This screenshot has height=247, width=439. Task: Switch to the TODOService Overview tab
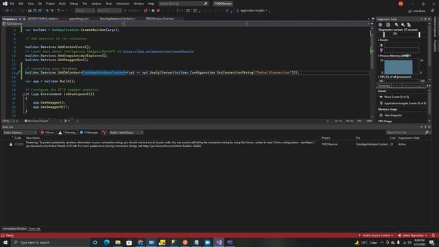[x=160, y=19]
